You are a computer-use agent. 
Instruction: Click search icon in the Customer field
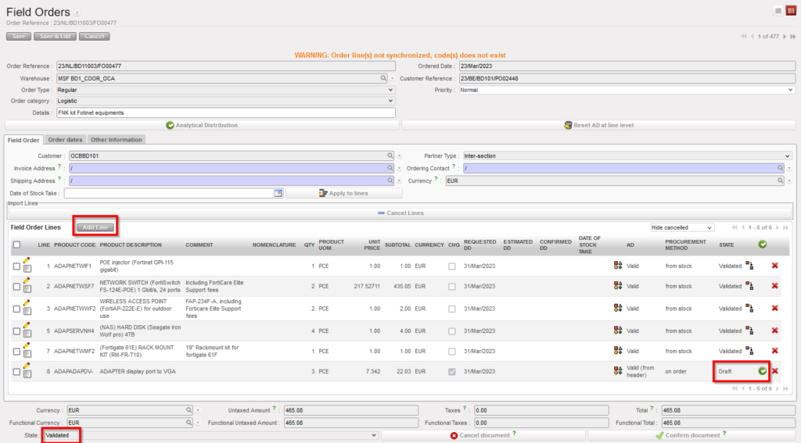pos(390,155)
